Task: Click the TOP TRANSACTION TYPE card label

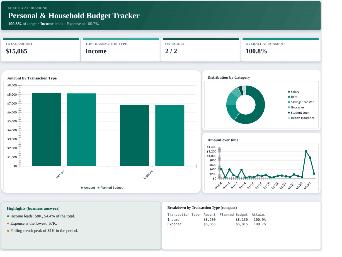Action: click(x=106, y=44)
